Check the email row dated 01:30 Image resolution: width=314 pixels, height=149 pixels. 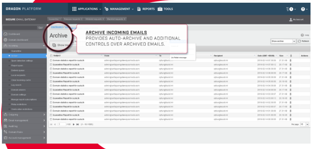[x=51, y=111]
